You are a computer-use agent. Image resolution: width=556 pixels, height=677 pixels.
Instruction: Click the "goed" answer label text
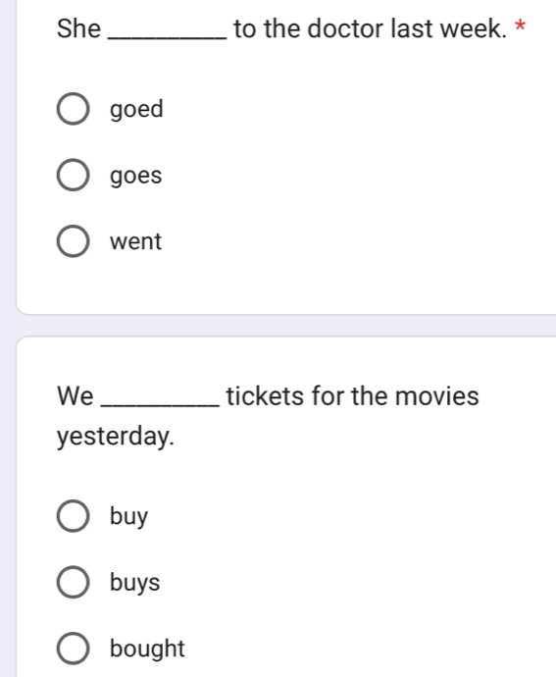tap(136, 109)
